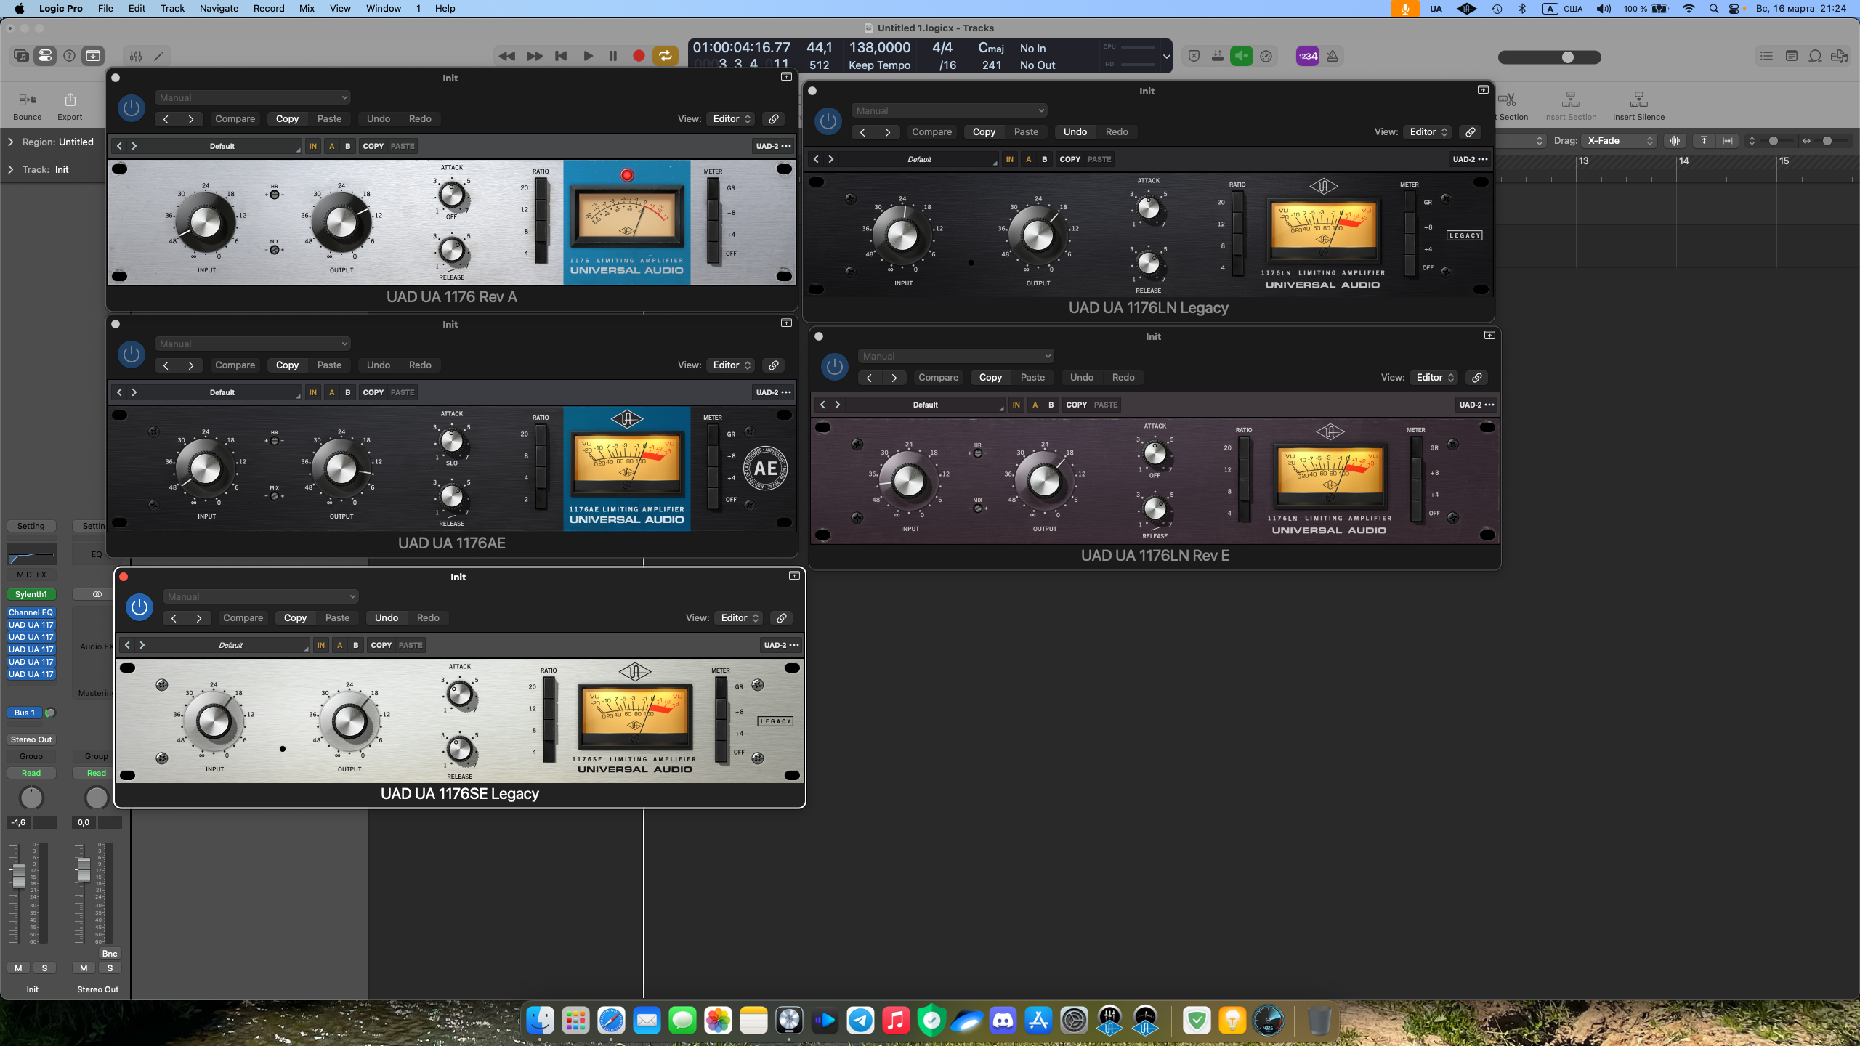Click Compare in the 1176 Rev A window
This screenshot has height=1046, width=1860.
[235, 119]
